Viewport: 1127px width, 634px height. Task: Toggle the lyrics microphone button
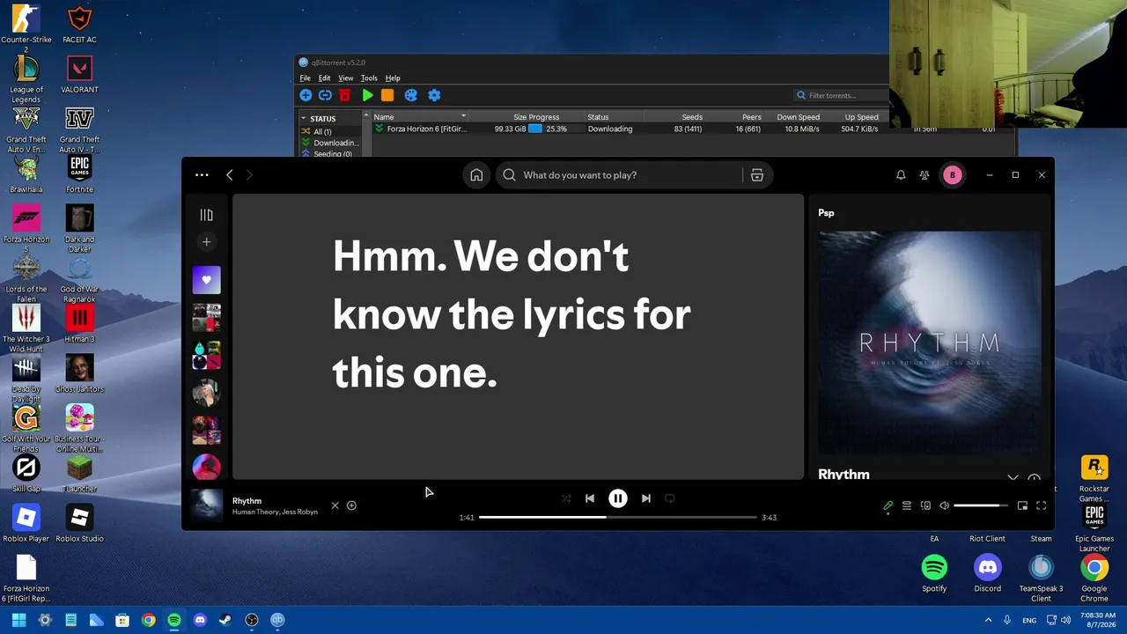(888, 505)
